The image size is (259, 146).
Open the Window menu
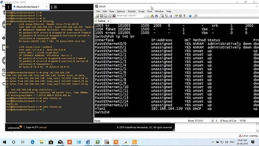[159, 11]
